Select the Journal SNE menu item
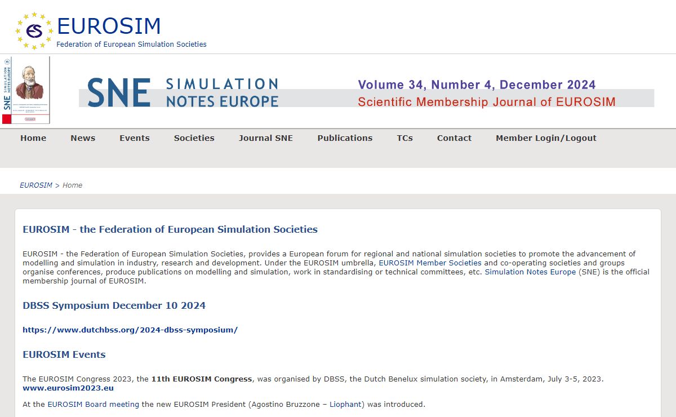Viewport: 676px width, 417px height. [x=266, y=138]
